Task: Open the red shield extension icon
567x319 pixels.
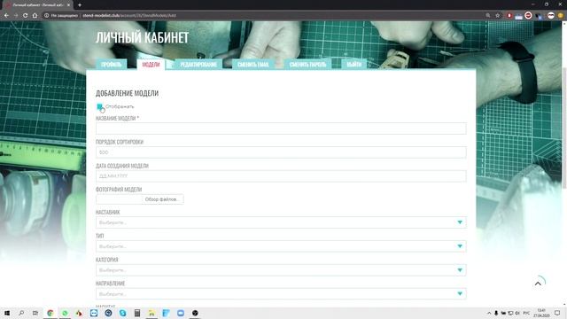Action: click(x=509, y=16)
